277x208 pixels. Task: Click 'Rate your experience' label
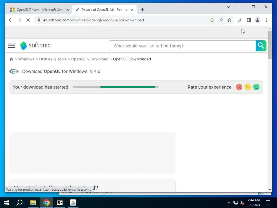[x=210, y=87]
